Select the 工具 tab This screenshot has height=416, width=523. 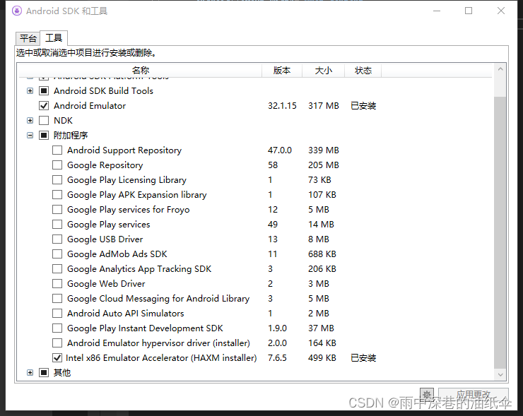[54, 38]
